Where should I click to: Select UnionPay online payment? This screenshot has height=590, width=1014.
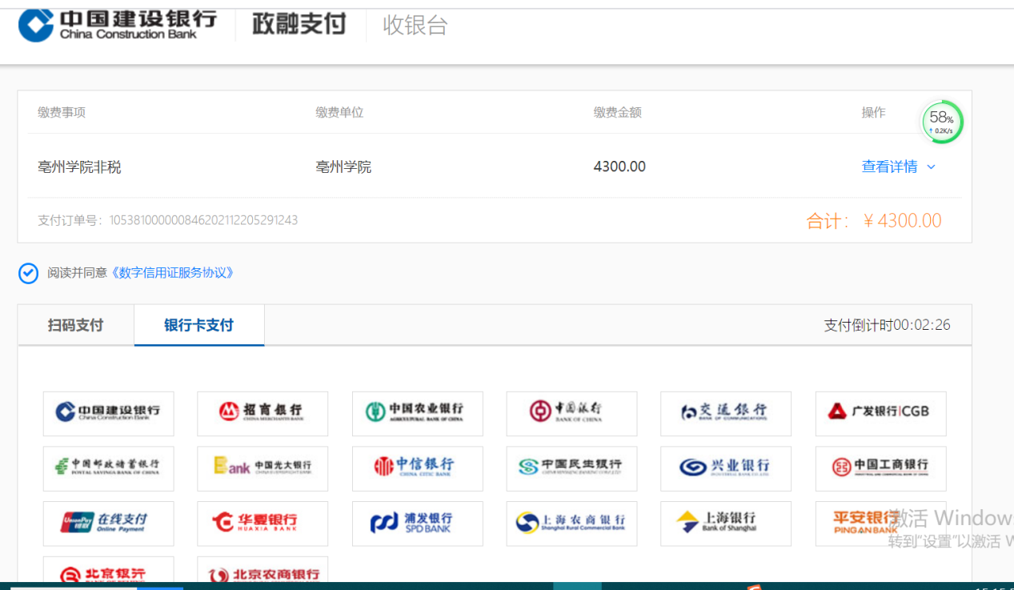click(x=108, y=524)
